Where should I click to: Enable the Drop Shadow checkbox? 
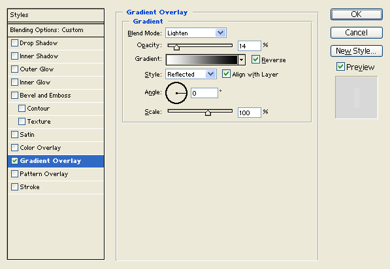point(14,43)
